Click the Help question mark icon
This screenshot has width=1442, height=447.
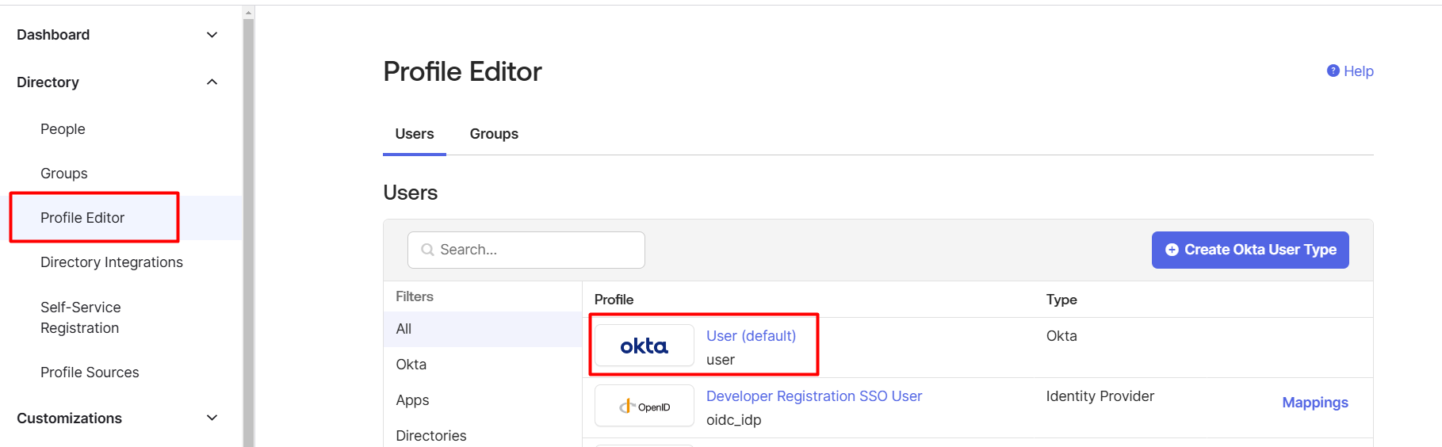pyautogui.click(x=1333, y=71)
